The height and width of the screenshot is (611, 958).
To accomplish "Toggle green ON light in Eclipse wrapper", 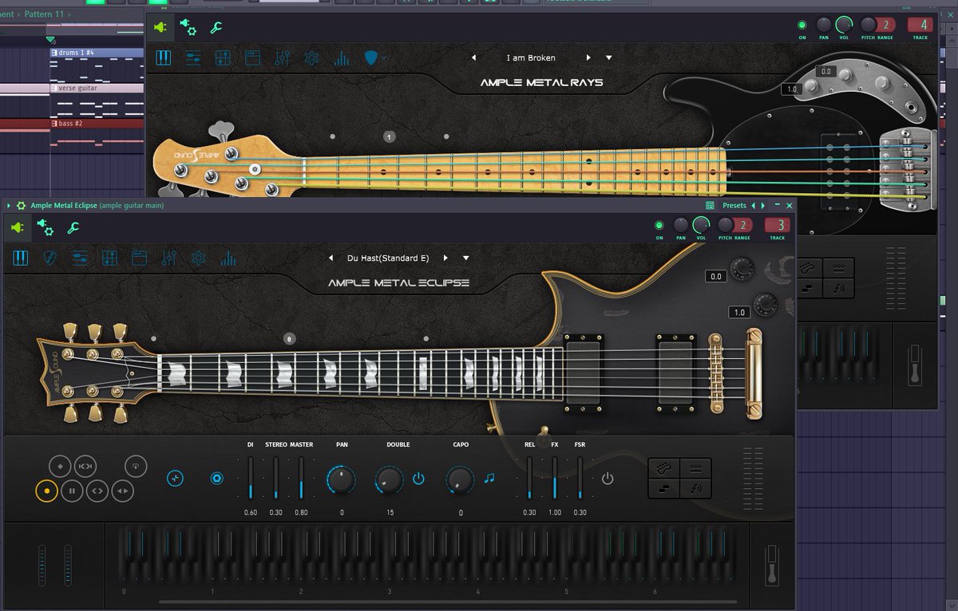I will coord(659,226).
